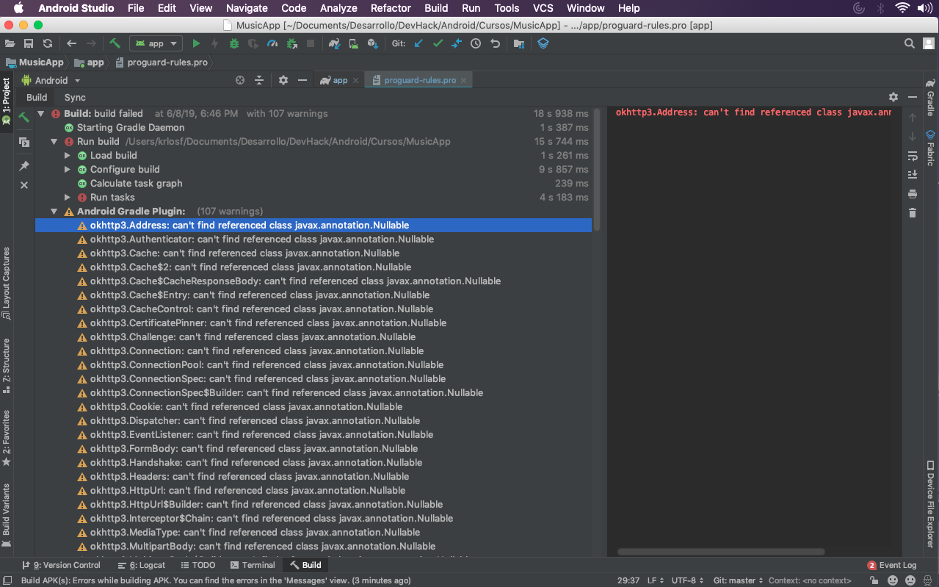Click MusicApp breadcrumb

[35, 62]
